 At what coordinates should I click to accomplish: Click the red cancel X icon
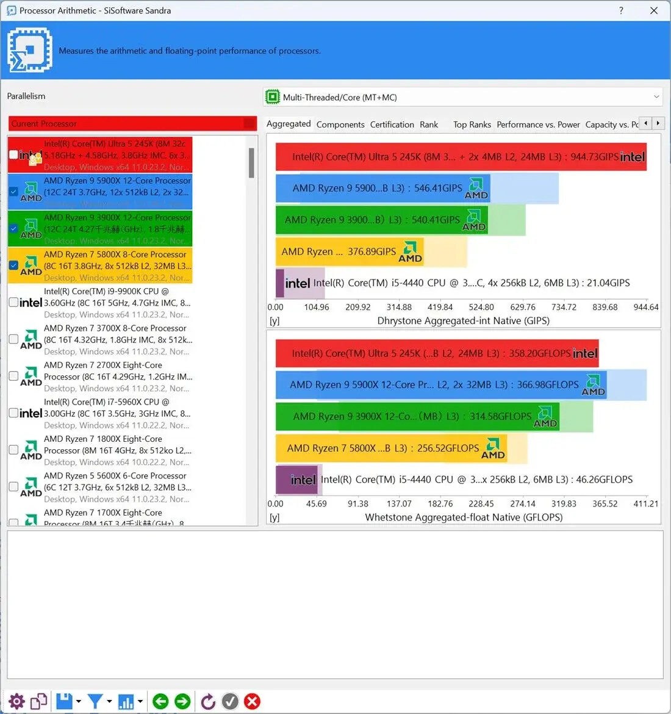tap(252, 701)
